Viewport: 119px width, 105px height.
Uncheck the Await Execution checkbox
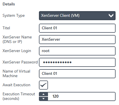tap(43, 85)
